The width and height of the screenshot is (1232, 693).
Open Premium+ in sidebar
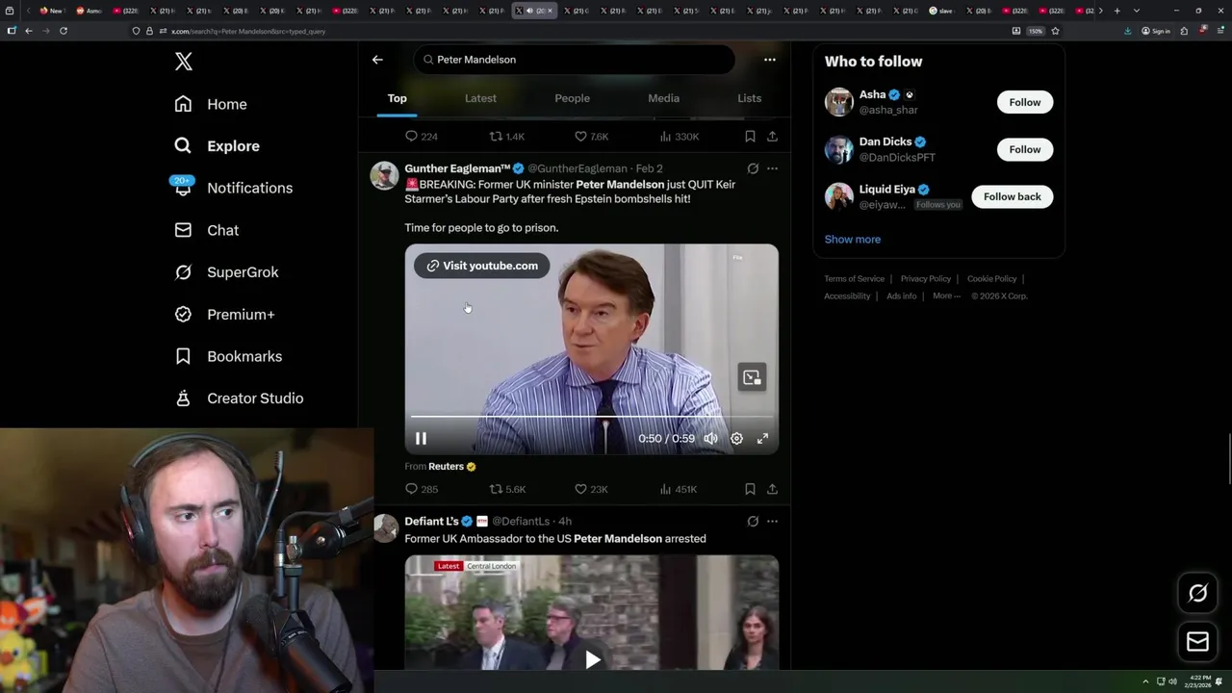tap(224, 314)
